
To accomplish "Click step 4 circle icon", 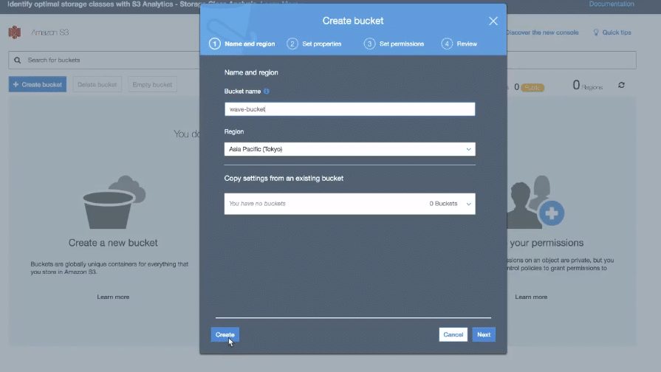I will coord(447,44).
